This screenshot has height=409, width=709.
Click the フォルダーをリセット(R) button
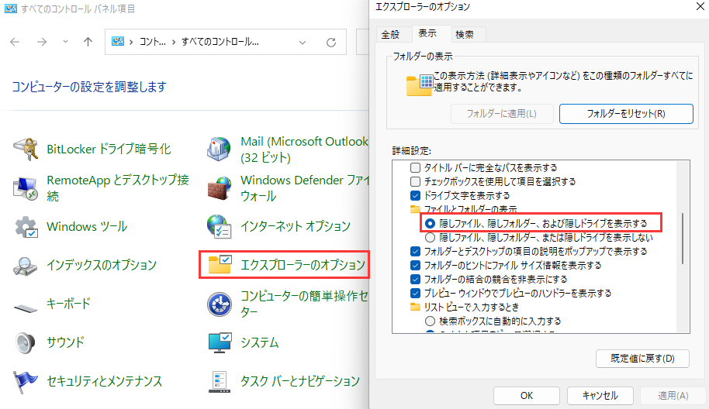625,113
